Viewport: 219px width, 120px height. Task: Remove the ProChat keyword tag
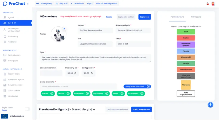tap(52, 93)
